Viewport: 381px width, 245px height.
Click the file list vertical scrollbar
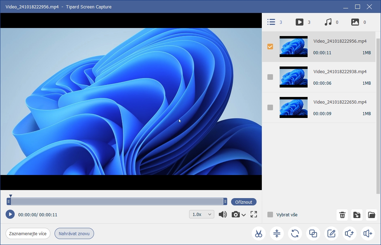tap(378, 116)
